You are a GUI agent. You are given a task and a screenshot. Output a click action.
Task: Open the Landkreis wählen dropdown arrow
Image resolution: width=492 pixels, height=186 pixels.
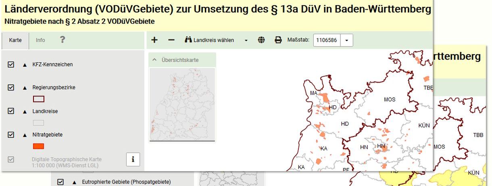click(x=246, y=41)
